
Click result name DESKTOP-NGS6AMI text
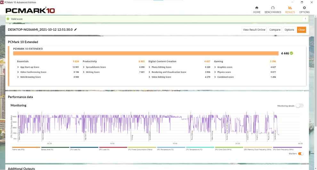(40, 29)
